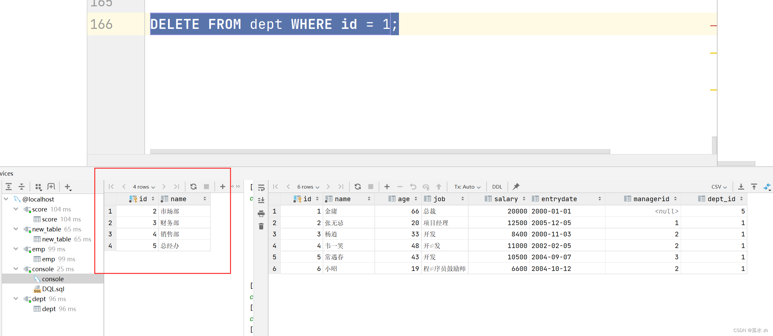Go to last page in emp result grid
The image size is (773, 336).
pyautogui.click(x=341, y=187)
